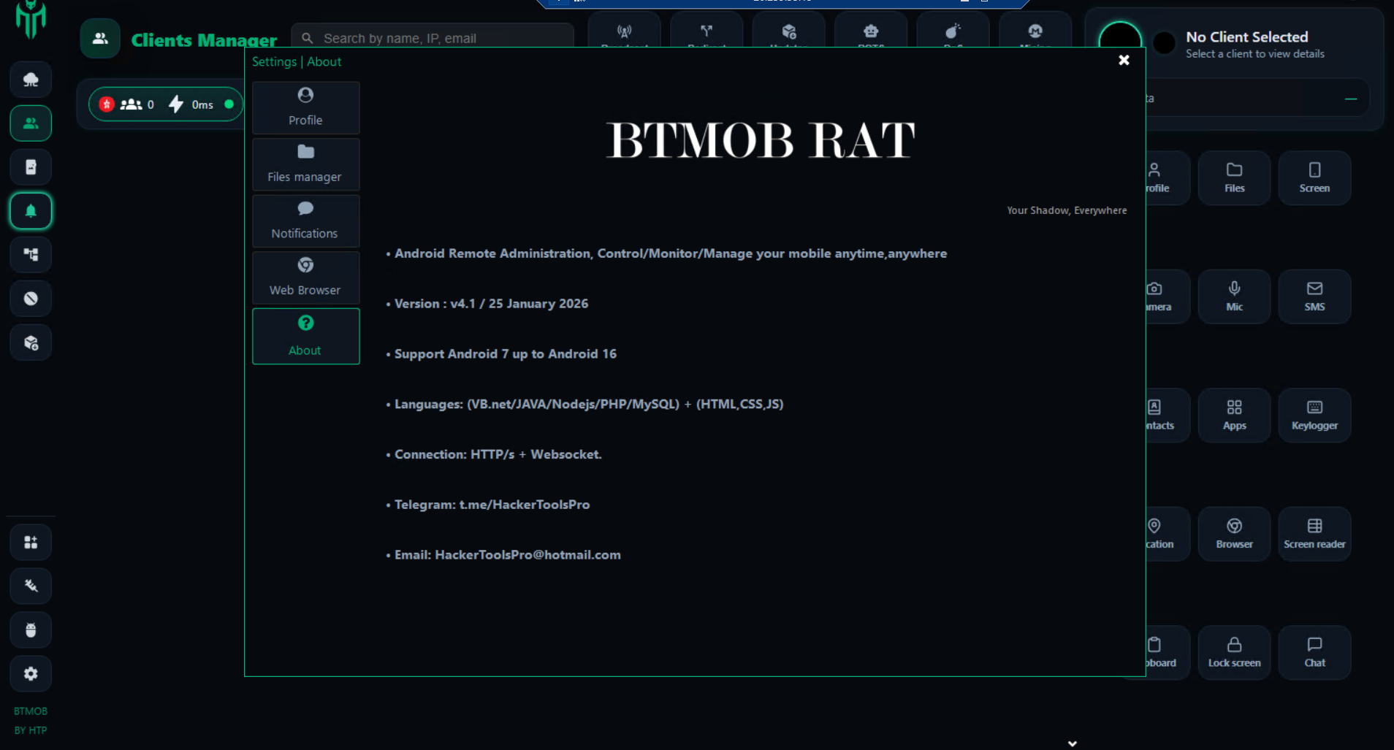Click the Screen reader tile
The image size is (1394, 750).
click(x=1314, y=534)
